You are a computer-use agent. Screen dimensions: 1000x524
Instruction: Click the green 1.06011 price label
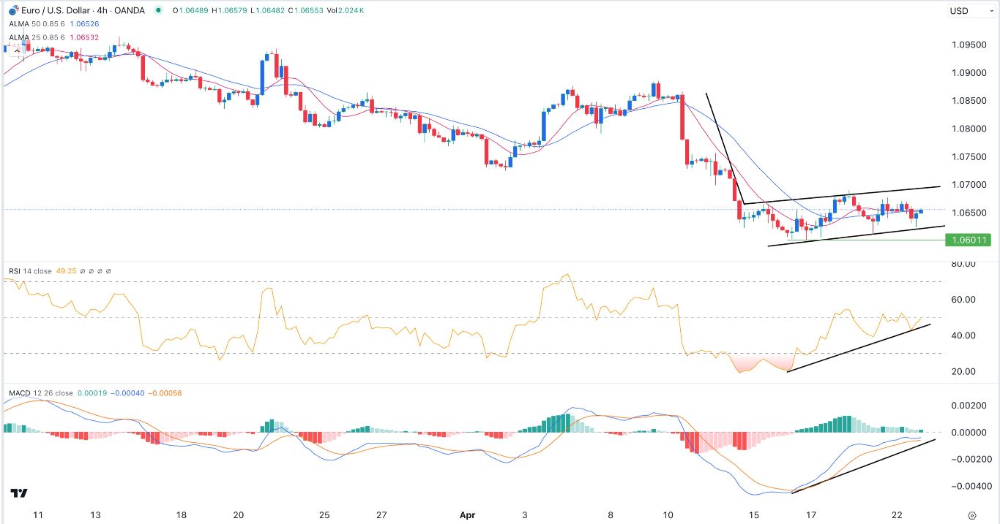click(968, 239)
